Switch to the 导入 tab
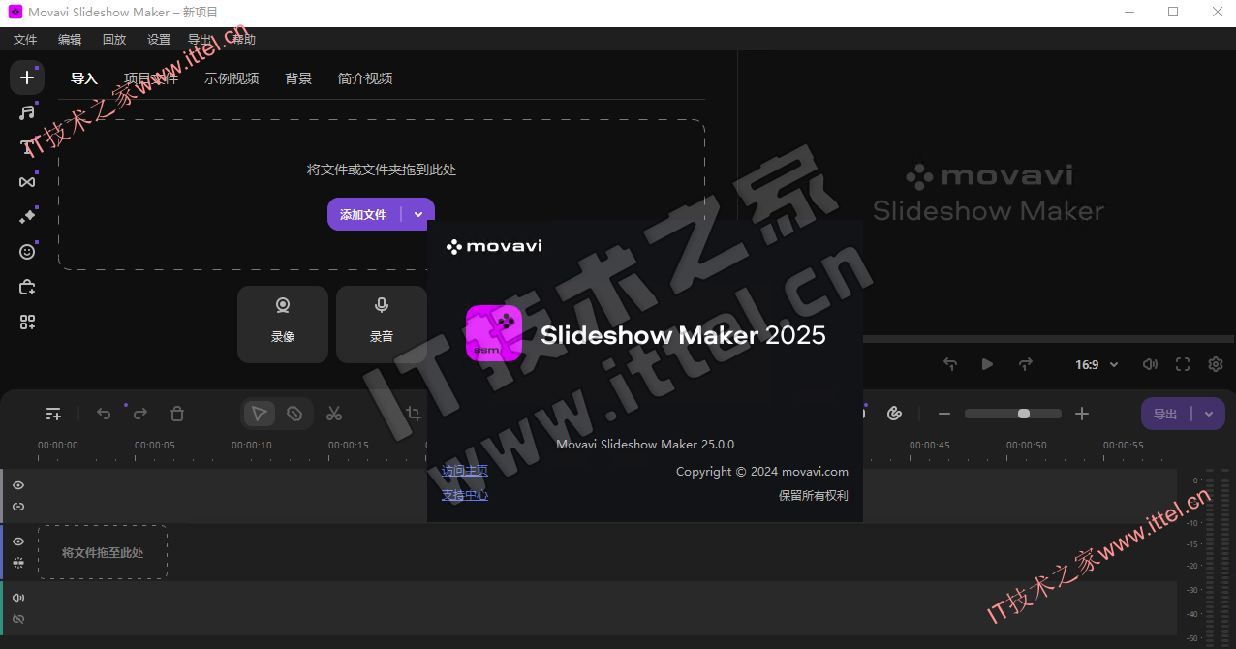The width and height of the screenshot is (1236, 649). tap(84, 78)
